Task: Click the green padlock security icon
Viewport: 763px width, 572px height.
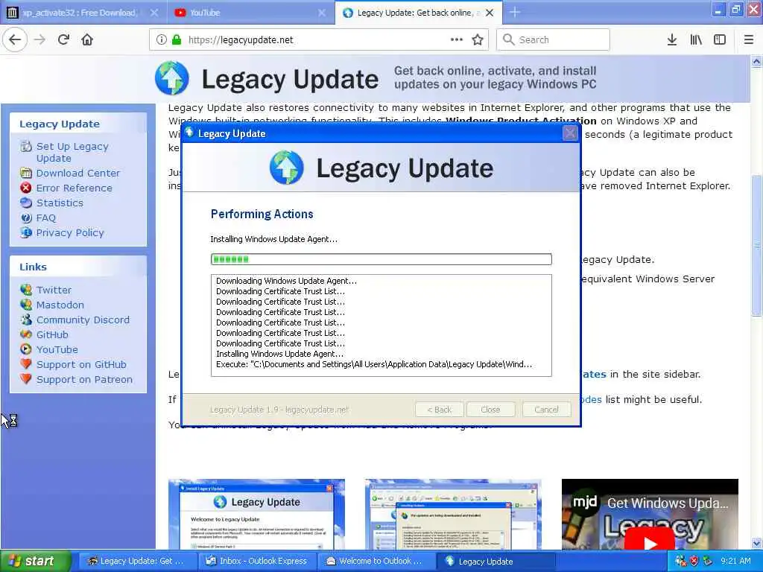Action: (176, 40)
